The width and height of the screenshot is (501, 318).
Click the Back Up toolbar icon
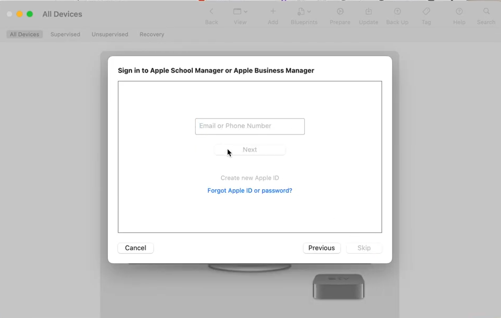pyautogui.click(x=397, y=12)
